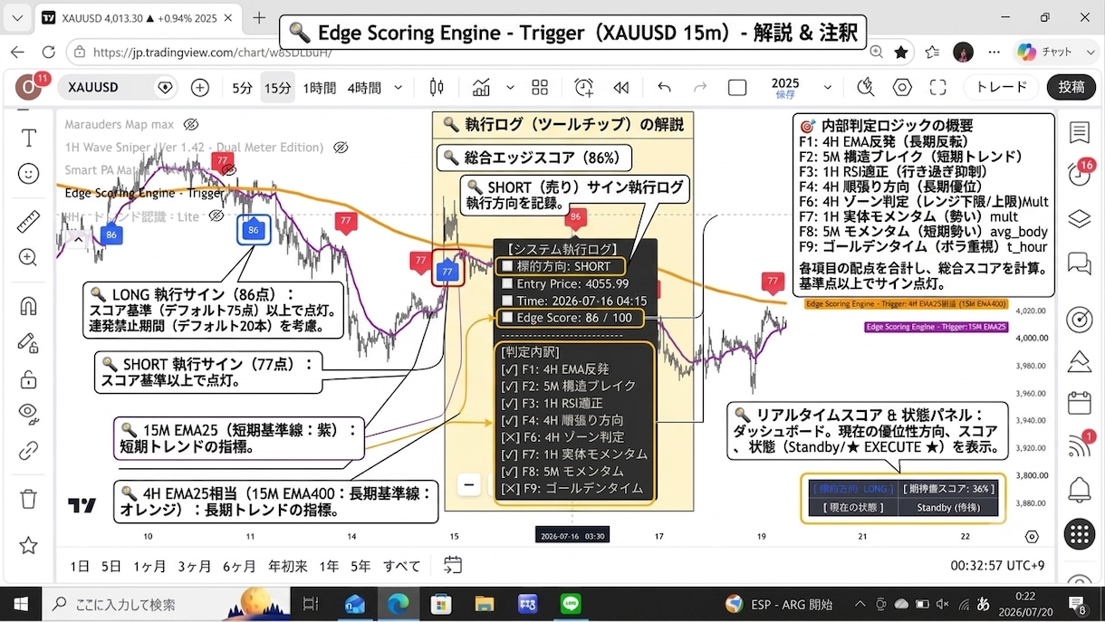Click the trash remove-objects icon
This screenshot has width=1105, height=622.
[x=29, y=498]
